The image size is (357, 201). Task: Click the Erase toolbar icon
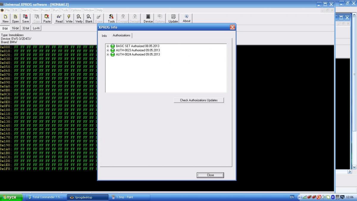[x=99, y=18]
